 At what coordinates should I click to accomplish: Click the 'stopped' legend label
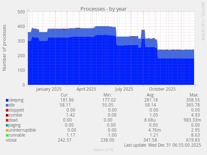pyautogui.click(x=16, y=110)
